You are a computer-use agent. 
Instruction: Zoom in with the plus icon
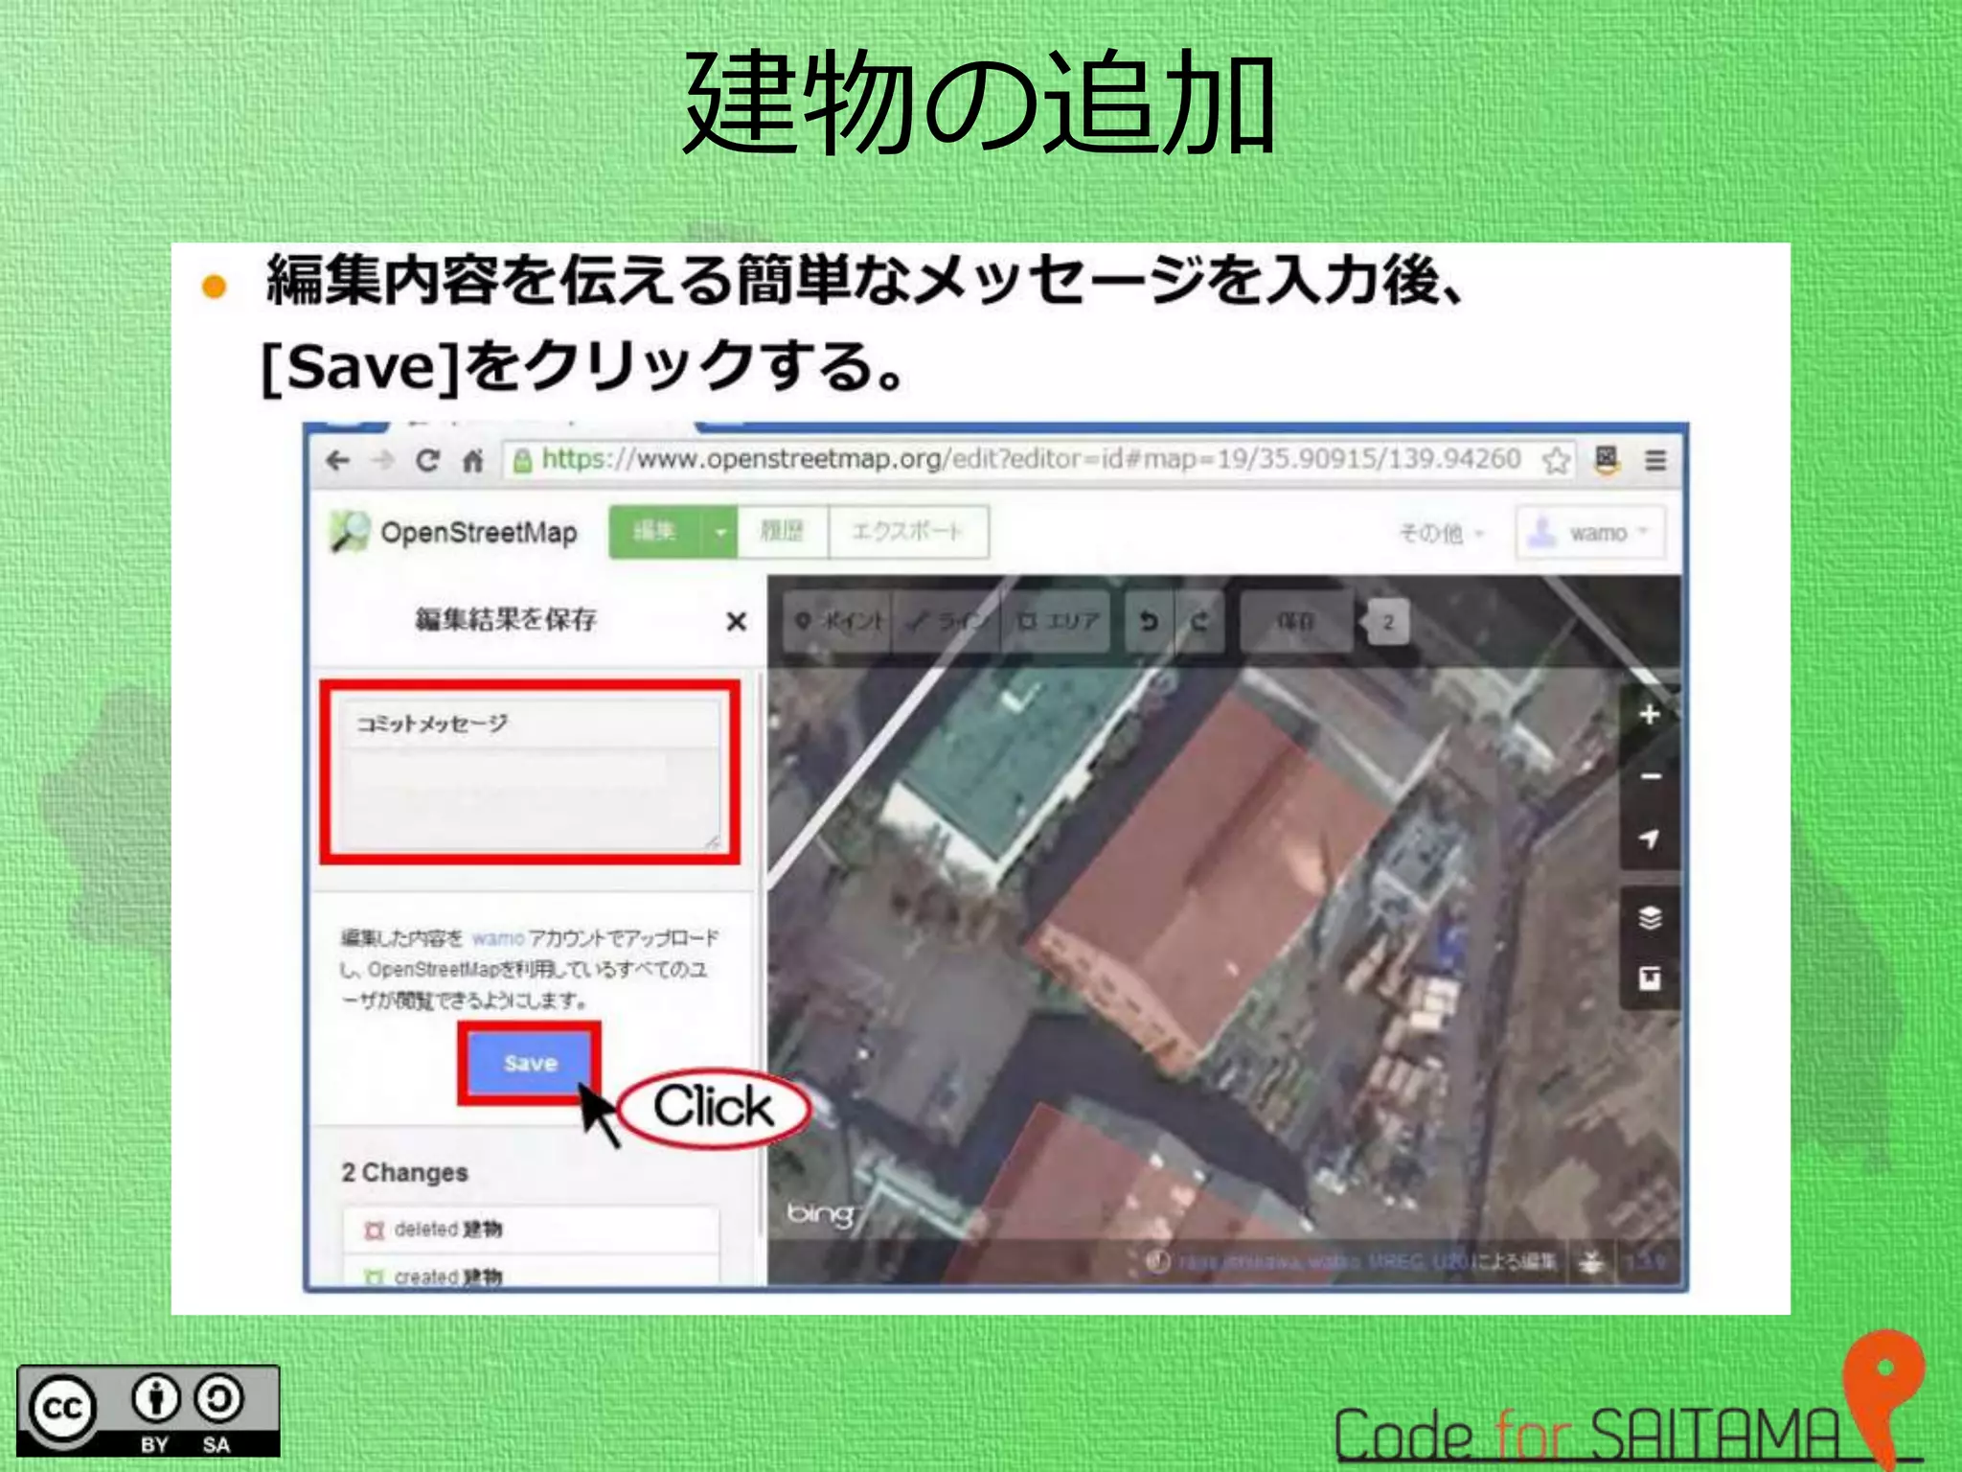(1649, 715)
